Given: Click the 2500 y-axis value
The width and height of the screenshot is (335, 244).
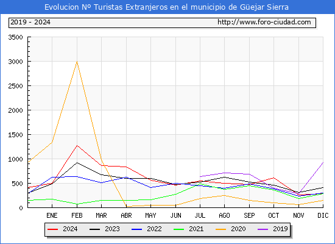Looking at the screenshot, I should [15, 86].
